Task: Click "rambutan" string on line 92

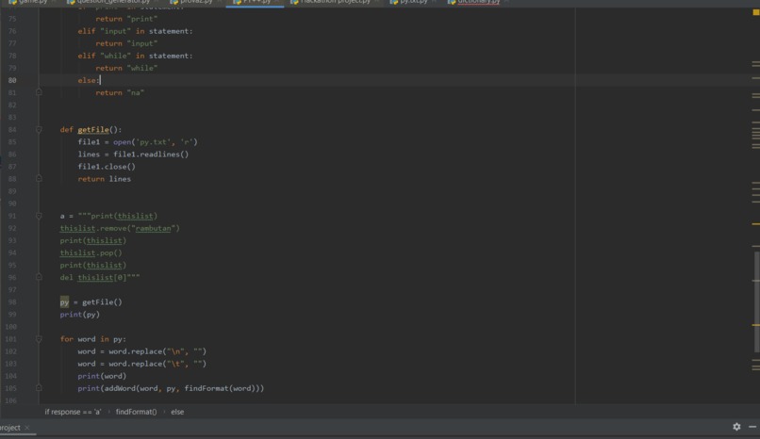Action: coord(153,229)
